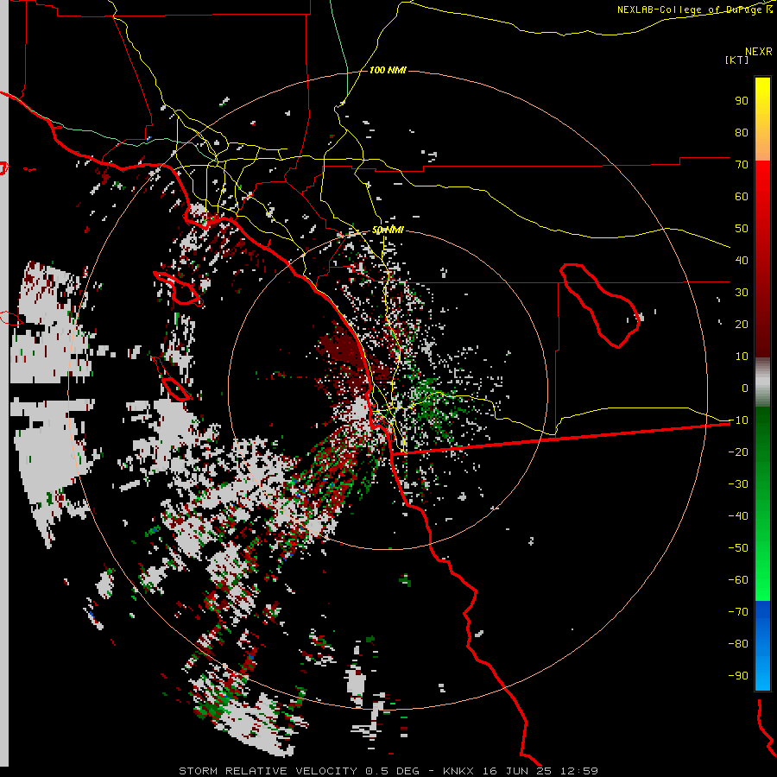Select the "70" value on the velocity scale
Screen dimensions: 777x777
coord(742,165)
